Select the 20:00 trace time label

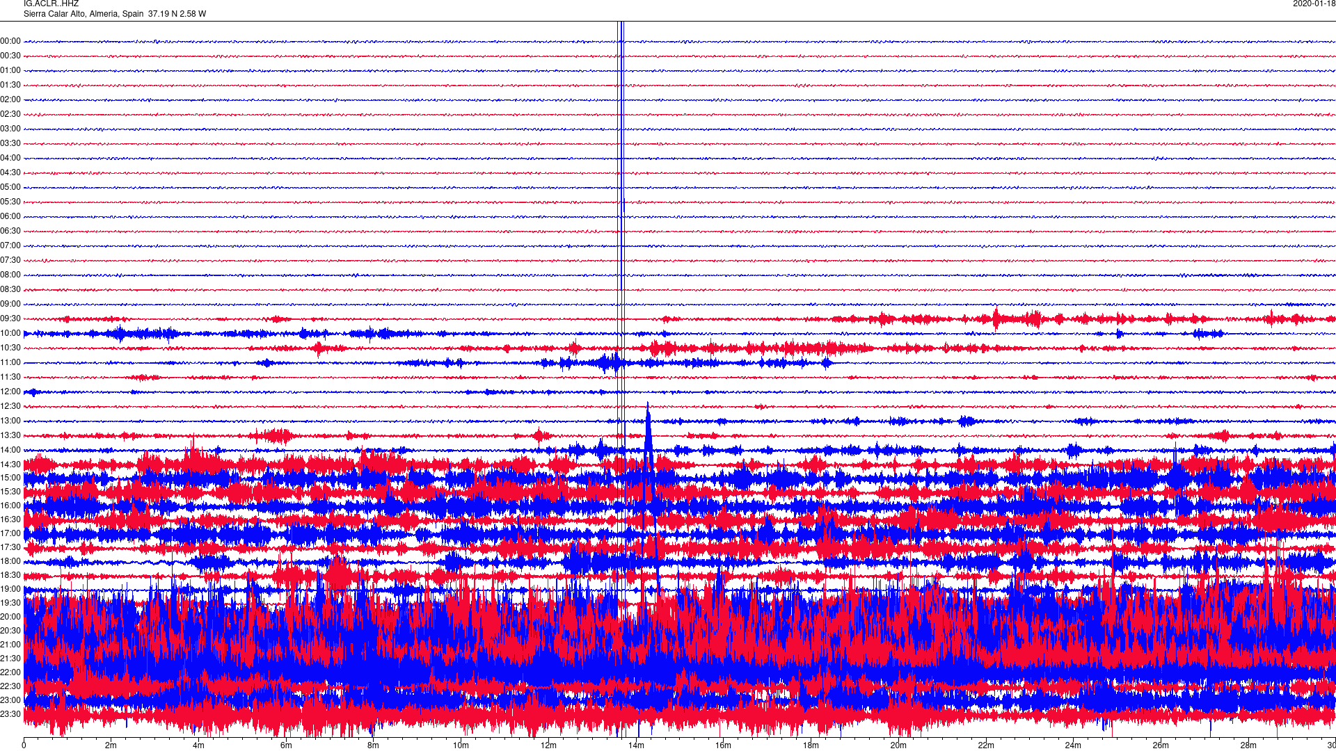pos(10,617)
